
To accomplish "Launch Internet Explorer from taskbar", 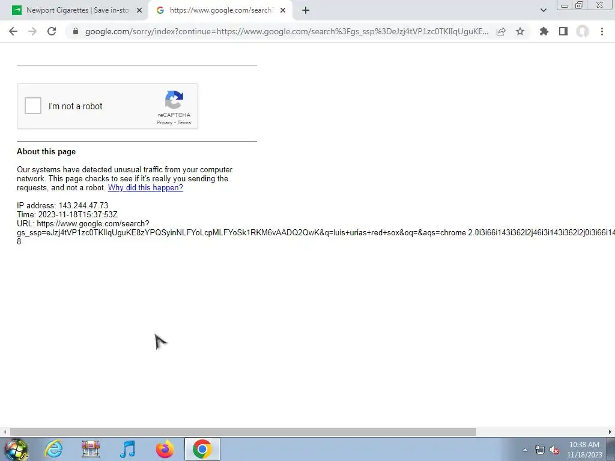I will pos(53,449).
